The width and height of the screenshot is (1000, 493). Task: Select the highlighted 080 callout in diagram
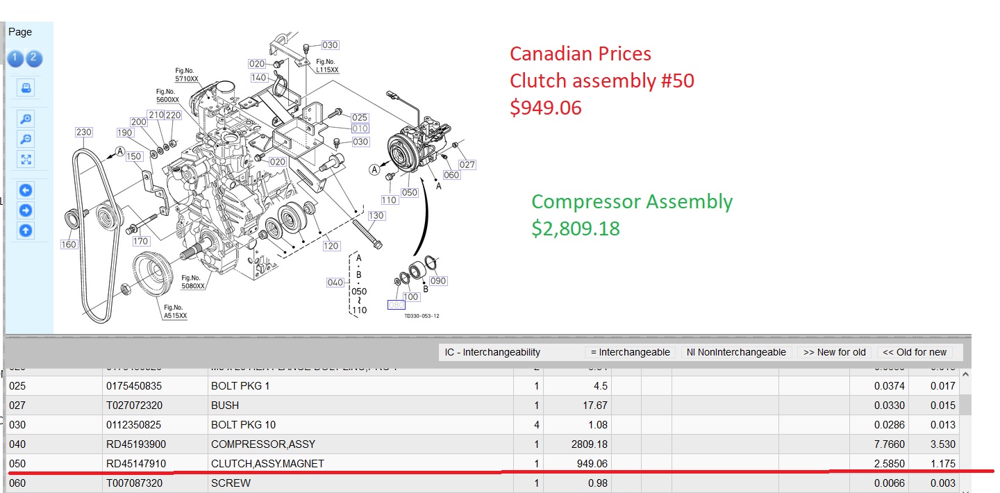click(396, 305)
